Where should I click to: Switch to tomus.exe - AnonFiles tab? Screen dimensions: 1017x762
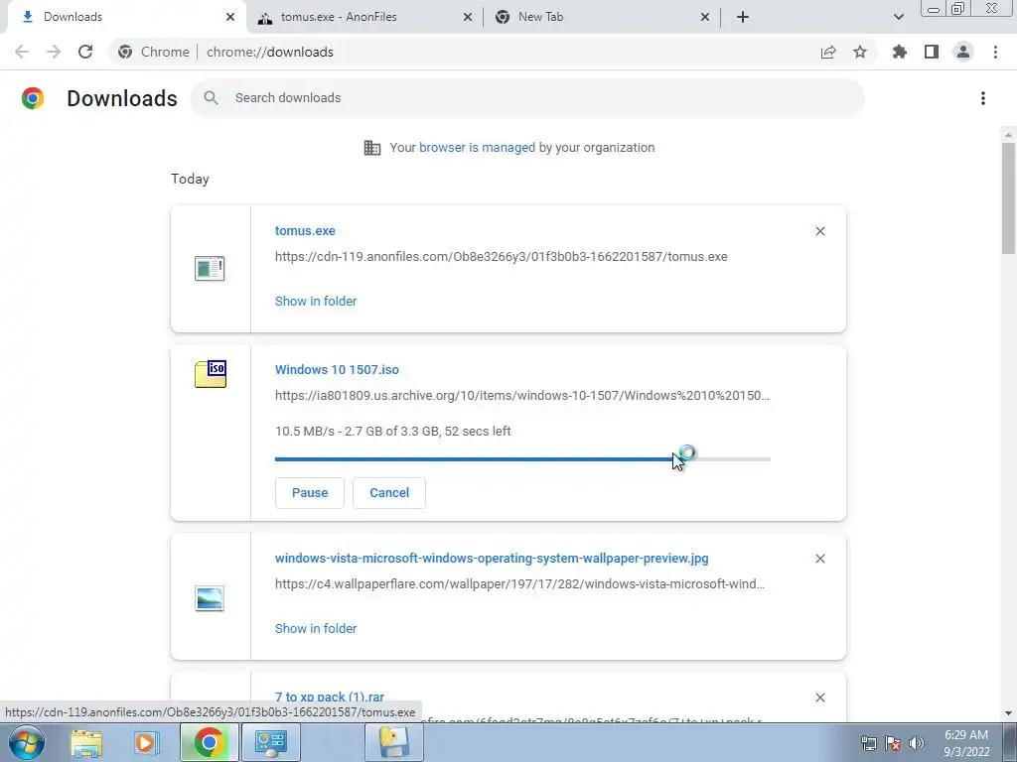(x=364, y=17)
